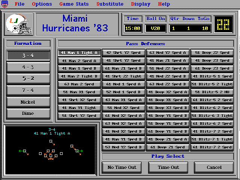Select the Nickel formation
This screenshot has width=240, height=180.
(28, 102)
